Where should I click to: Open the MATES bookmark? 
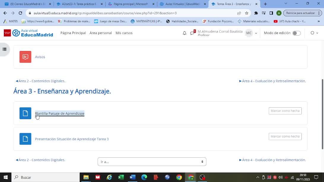[x=11, y=21]
